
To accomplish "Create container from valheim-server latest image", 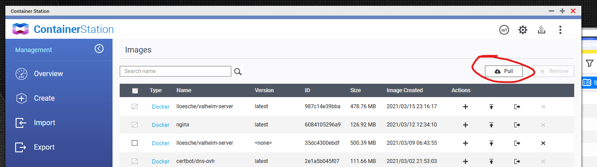I will pos(465,107).
